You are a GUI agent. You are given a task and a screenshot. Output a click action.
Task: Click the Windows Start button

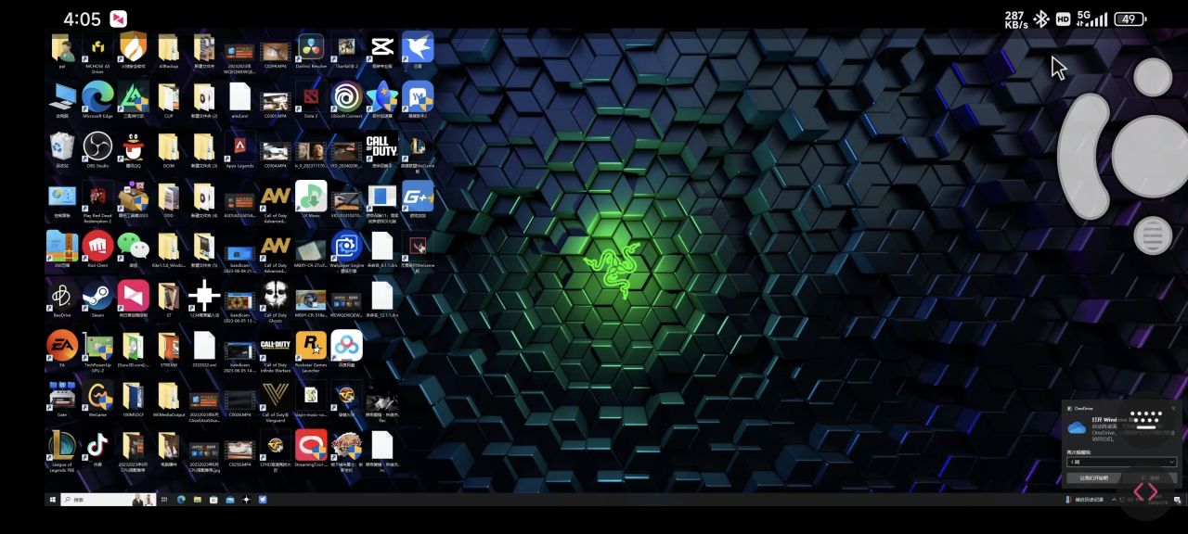(52, 499)
